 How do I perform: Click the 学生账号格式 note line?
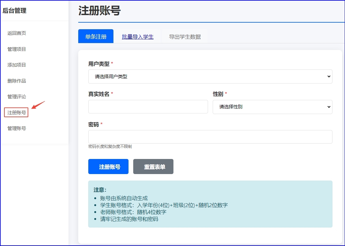(164, 205)
